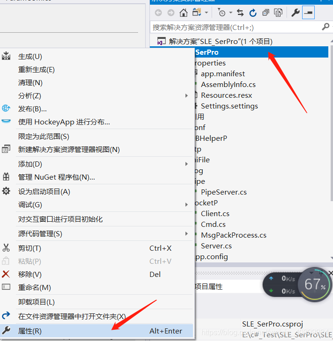Viewport: 333px width, 341px height.
Task: Click the Forward navigation arrow icon
Action: (171, 13)
